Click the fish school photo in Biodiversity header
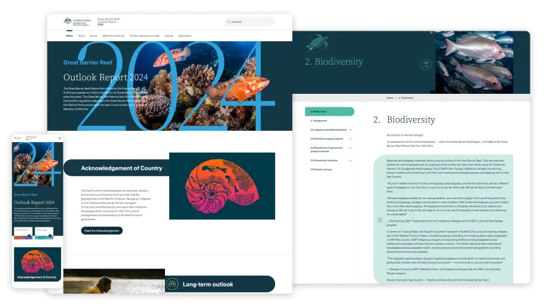This screenshot has width=546, height=307. [x=474, y=63]
